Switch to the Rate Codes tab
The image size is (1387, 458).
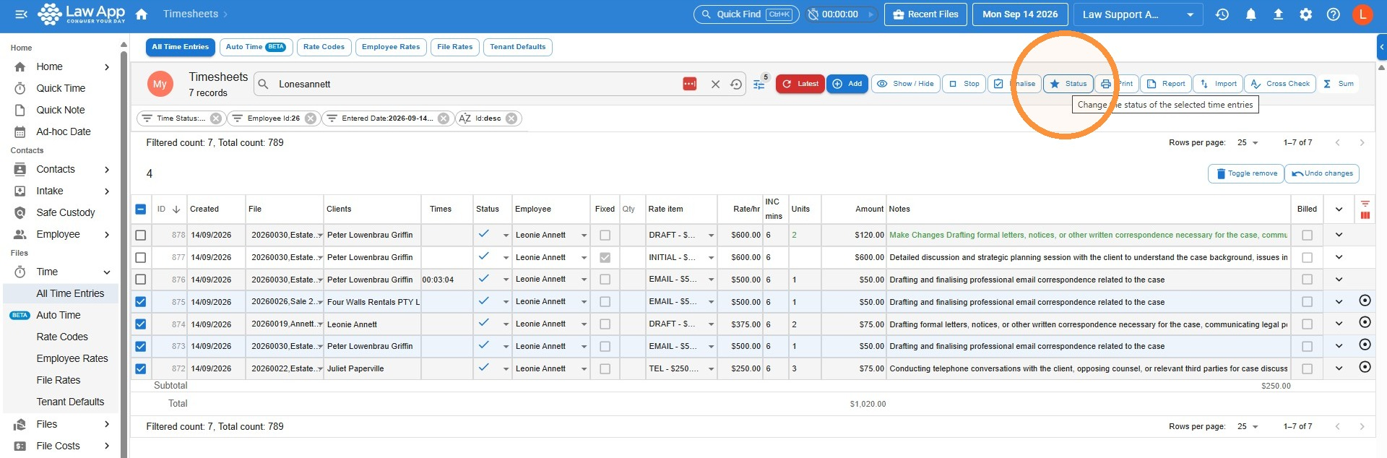pyautogui.click(x=324, y=47)
